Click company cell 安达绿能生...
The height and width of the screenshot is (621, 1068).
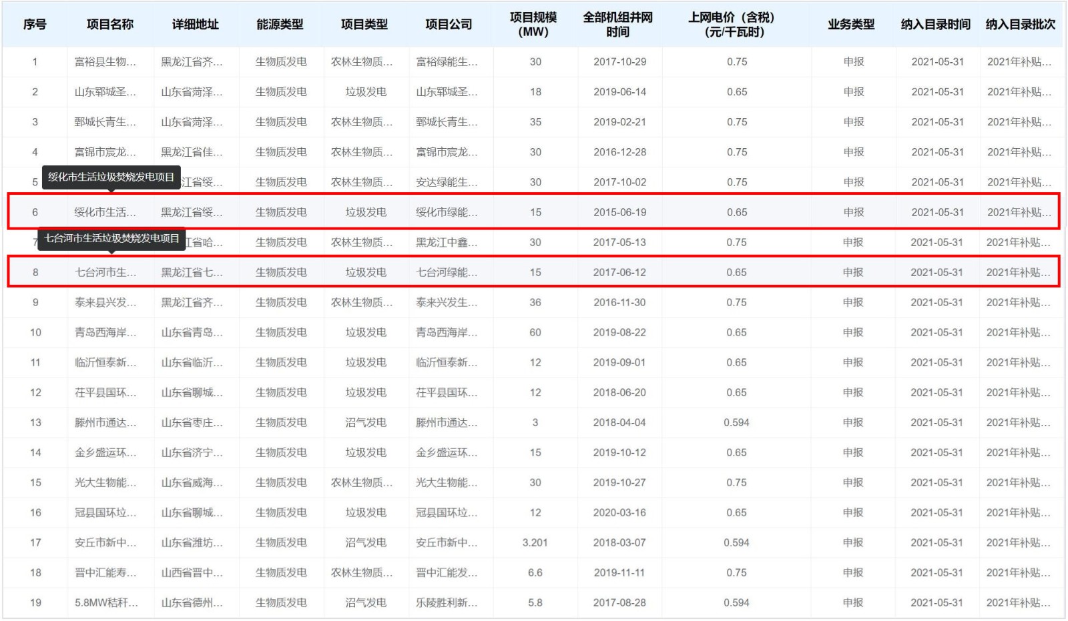[x=447, y=182]
